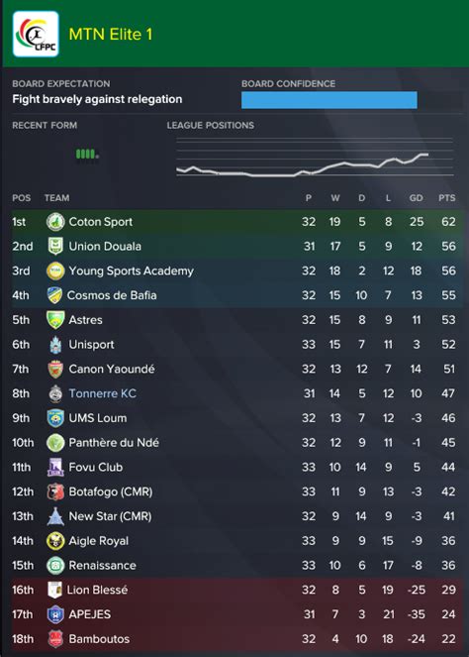Click the Unisport team crest
Image resolution: width=469 pixels, height=657 pixels.
click(55, 345)
